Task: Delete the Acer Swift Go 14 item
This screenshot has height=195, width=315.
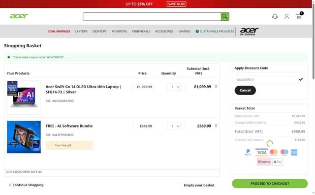Action: click(216, 87)
